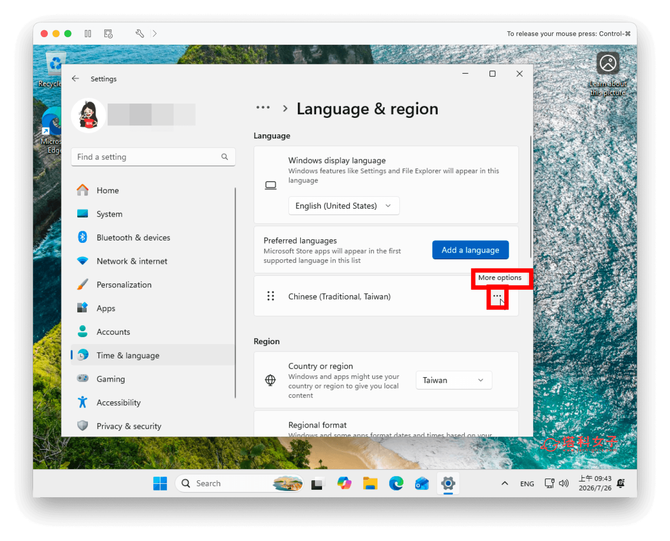This screenshot has height=541, width=670.
Task: Expand the Taiwan country or region dropdown
Action: [x=454, y=380]
